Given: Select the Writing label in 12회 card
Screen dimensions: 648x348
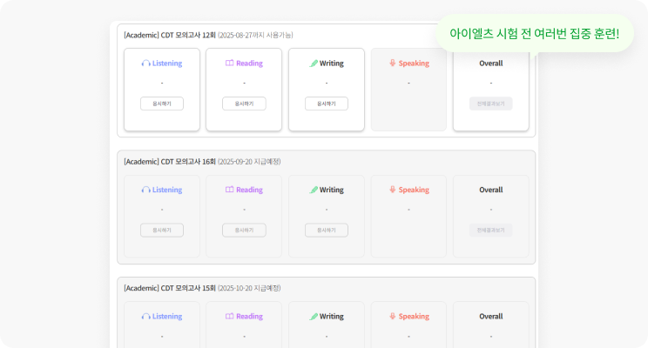Looking at the screenshot, I should click(332, 64).
